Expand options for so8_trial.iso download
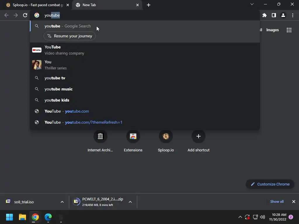This screenshot has width=299, height=224. (62, 202)
